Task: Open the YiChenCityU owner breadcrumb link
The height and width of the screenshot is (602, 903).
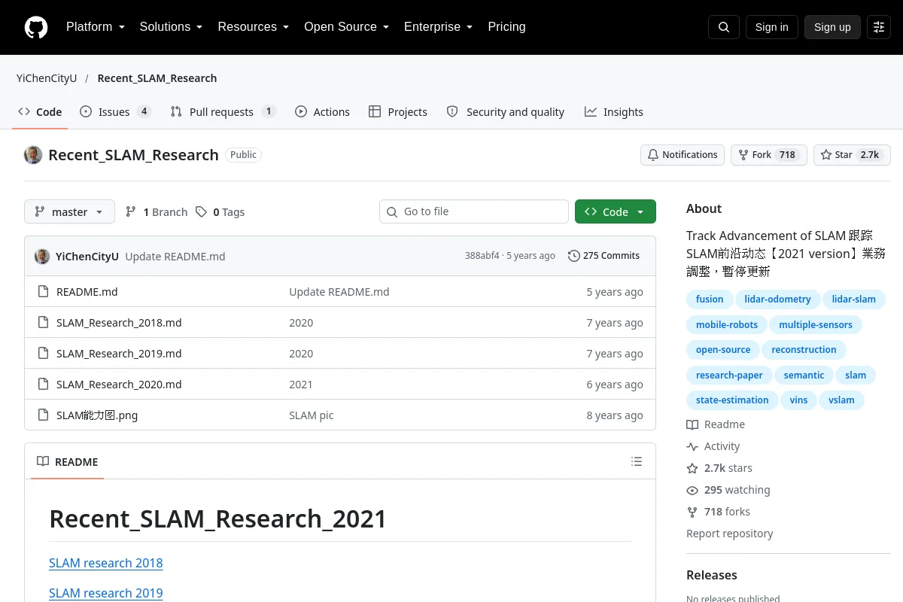Action: (47, 78)
